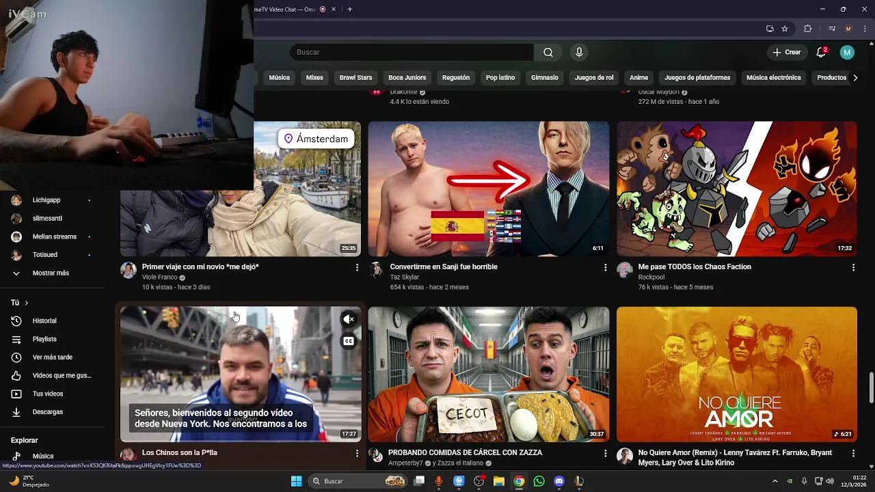Open 'Ver más tarde' in the sidebar
Image resolution: width=875 pixels, height=492 pixels.
tap(51, 357)
